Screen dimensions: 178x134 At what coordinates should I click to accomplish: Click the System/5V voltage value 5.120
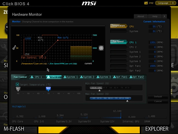pos(84,114)
